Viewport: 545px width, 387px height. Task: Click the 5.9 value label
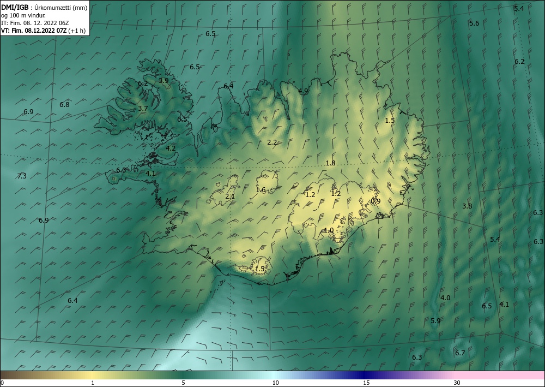tap(435, 321)
